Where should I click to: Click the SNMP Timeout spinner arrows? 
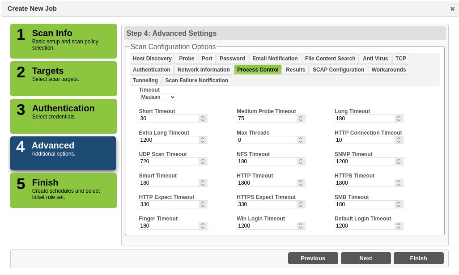(x=399, y=161)
